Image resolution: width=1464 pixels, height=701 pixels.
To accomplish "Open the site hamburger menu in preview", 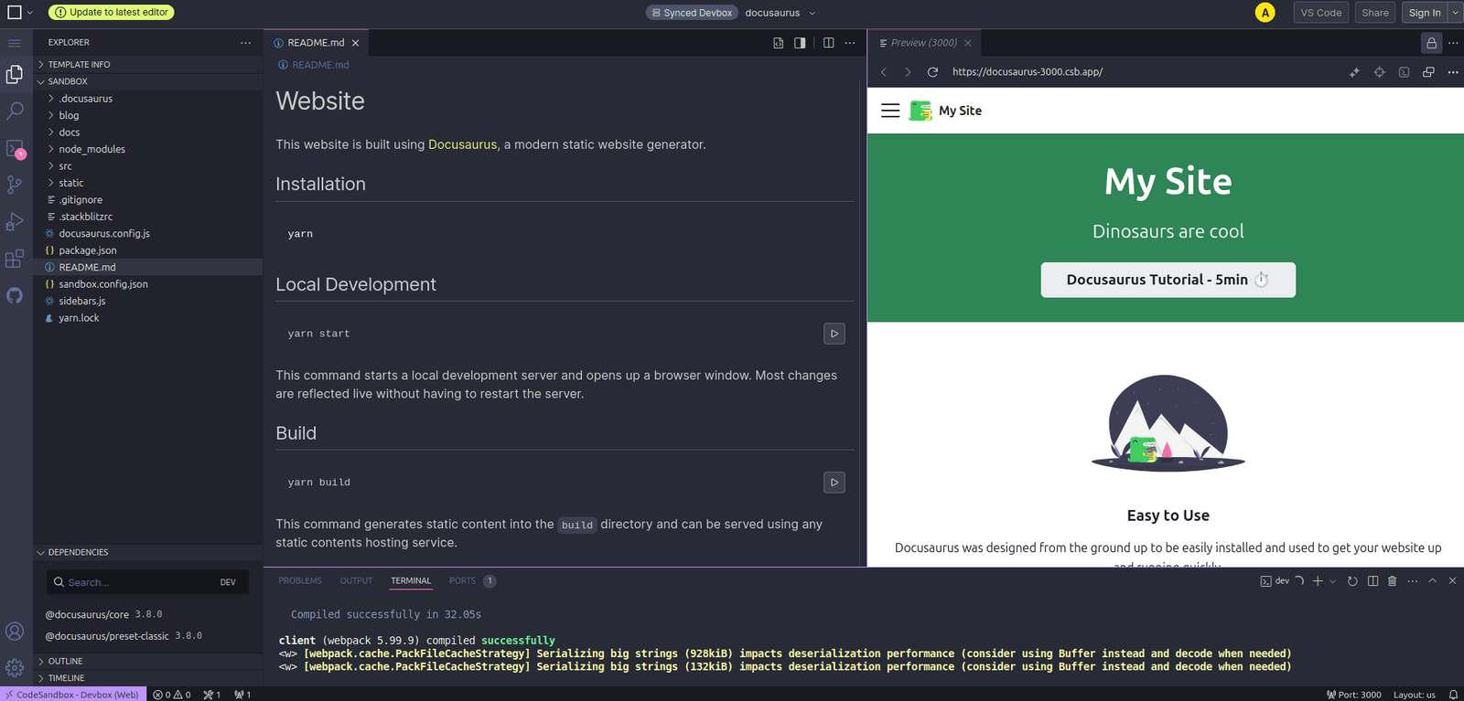I will (x=890, y=111).
